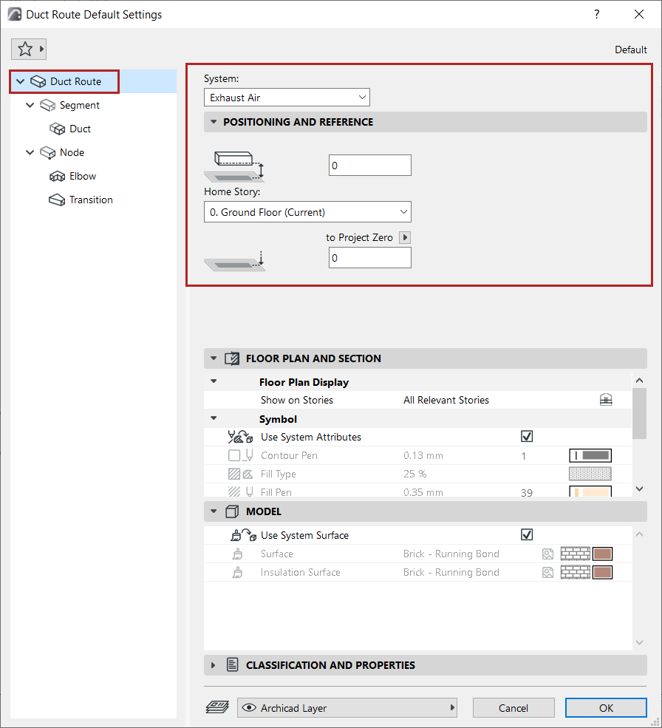Screen dimensions: 662x728
Task: Click the Floor Plan and Section icon
Action: 232,358
